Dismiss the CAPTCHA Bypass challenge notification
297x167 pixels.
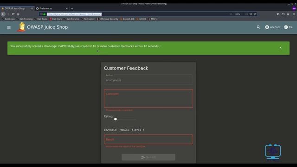(280, 48)
